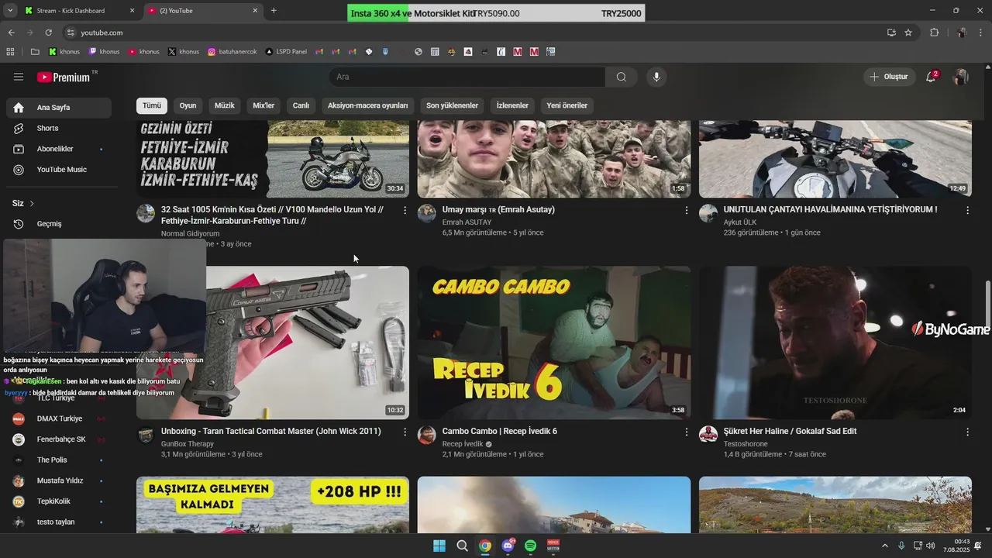Click the search magnifier button
Image resolution: width=992 pixels, height=558 pixels.
pos(622,77)
